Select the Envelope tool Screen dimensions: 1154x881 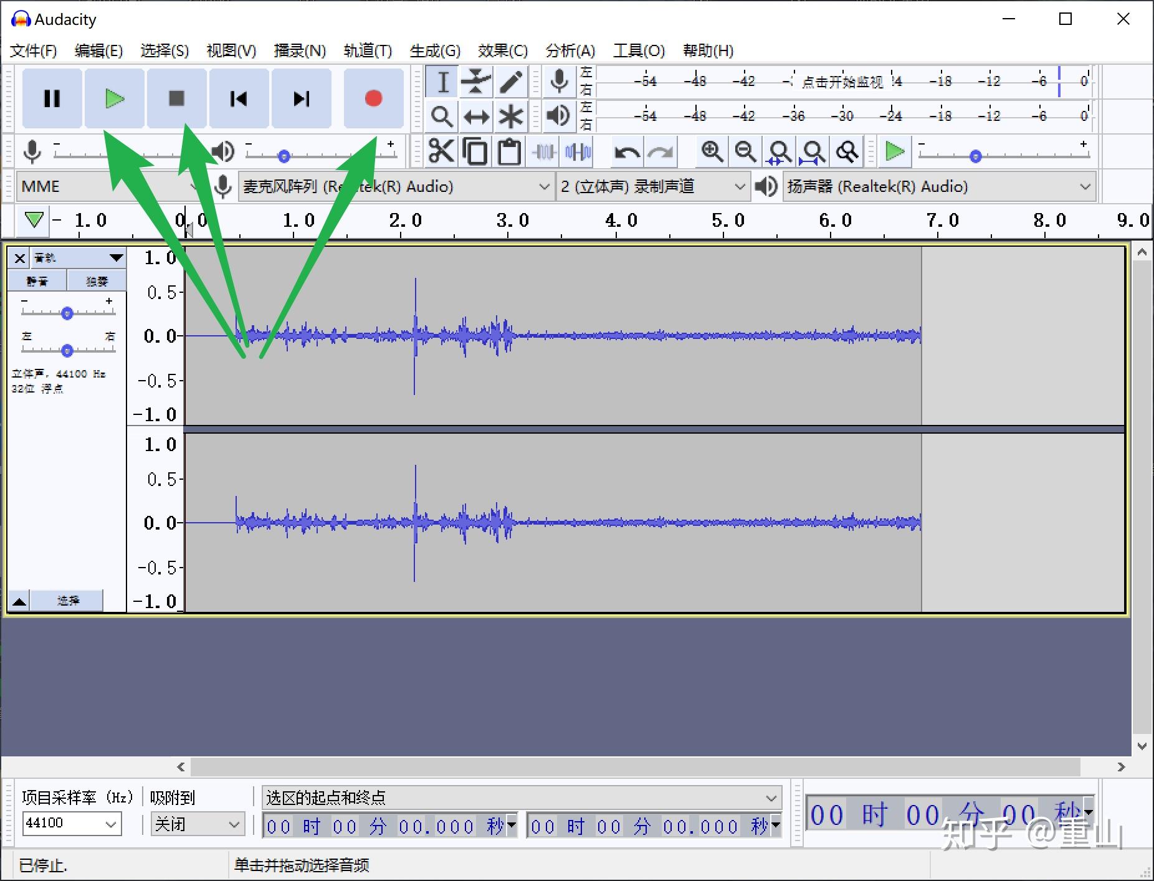click(477, 82)
